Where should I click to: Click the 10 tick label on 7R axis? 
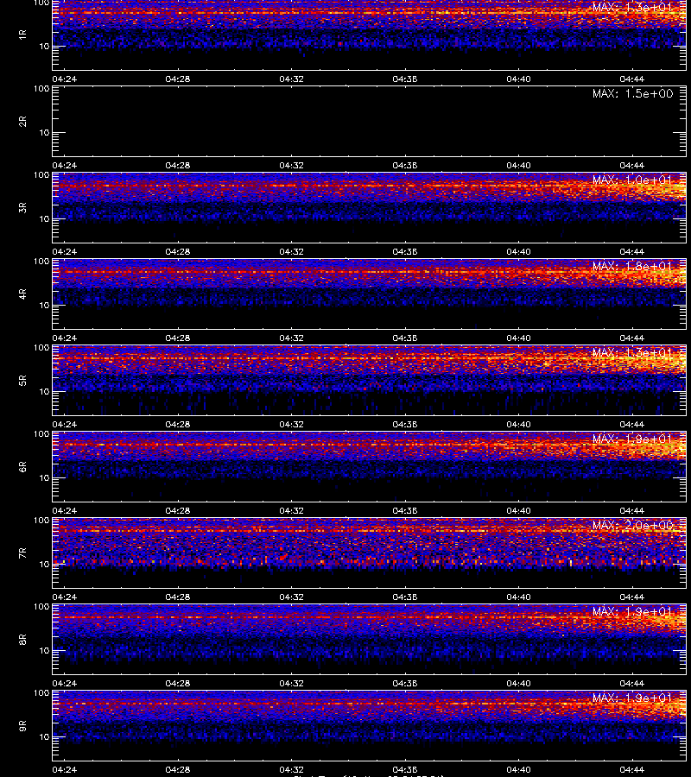tap(44, 565)
